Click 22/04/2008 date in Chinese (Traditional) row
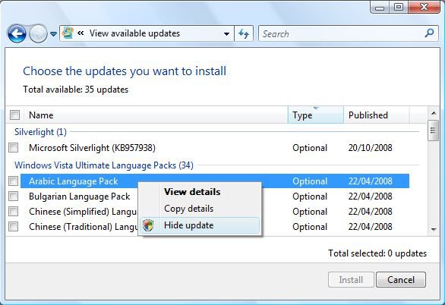This screenshot has width=445, height=305. (x=371, y=227)
